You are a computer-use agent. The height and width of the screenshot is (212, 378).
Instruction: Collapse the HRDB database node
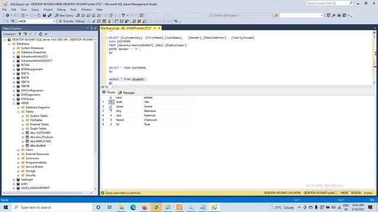(x=14, y=103)
